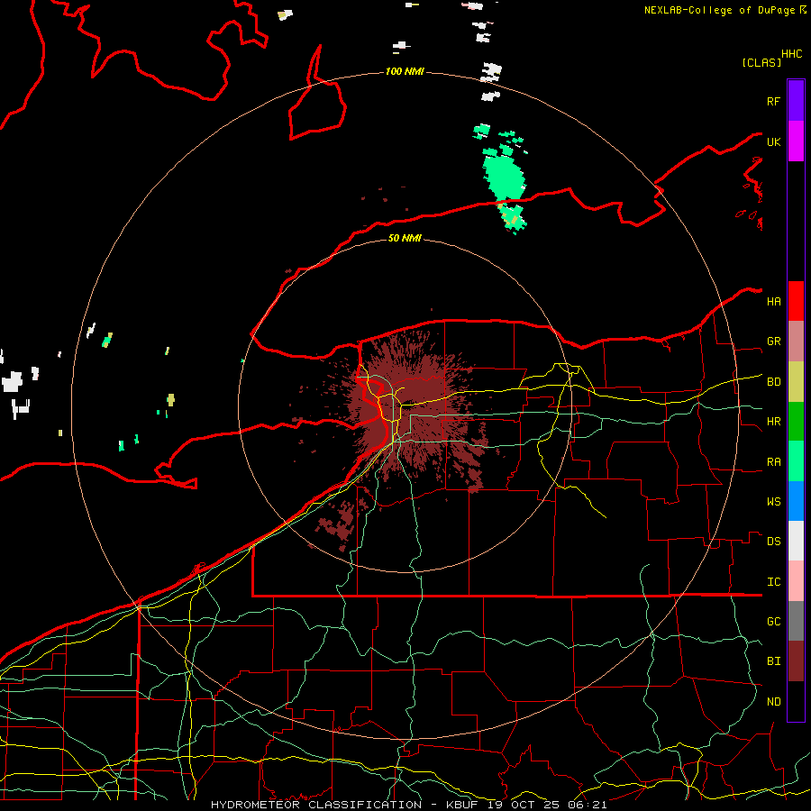Click the HHC product code label
811x811 pixels.
coord(791,54)
